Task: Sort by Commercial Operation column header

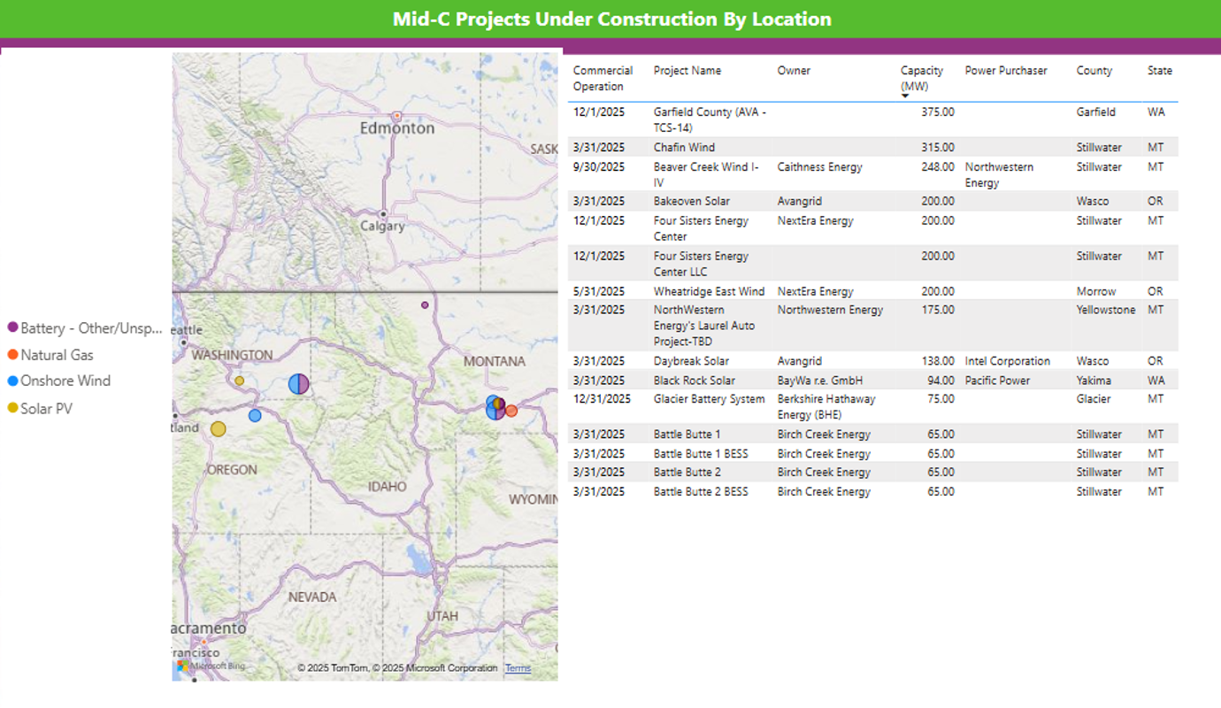Action: coord(603,78)
